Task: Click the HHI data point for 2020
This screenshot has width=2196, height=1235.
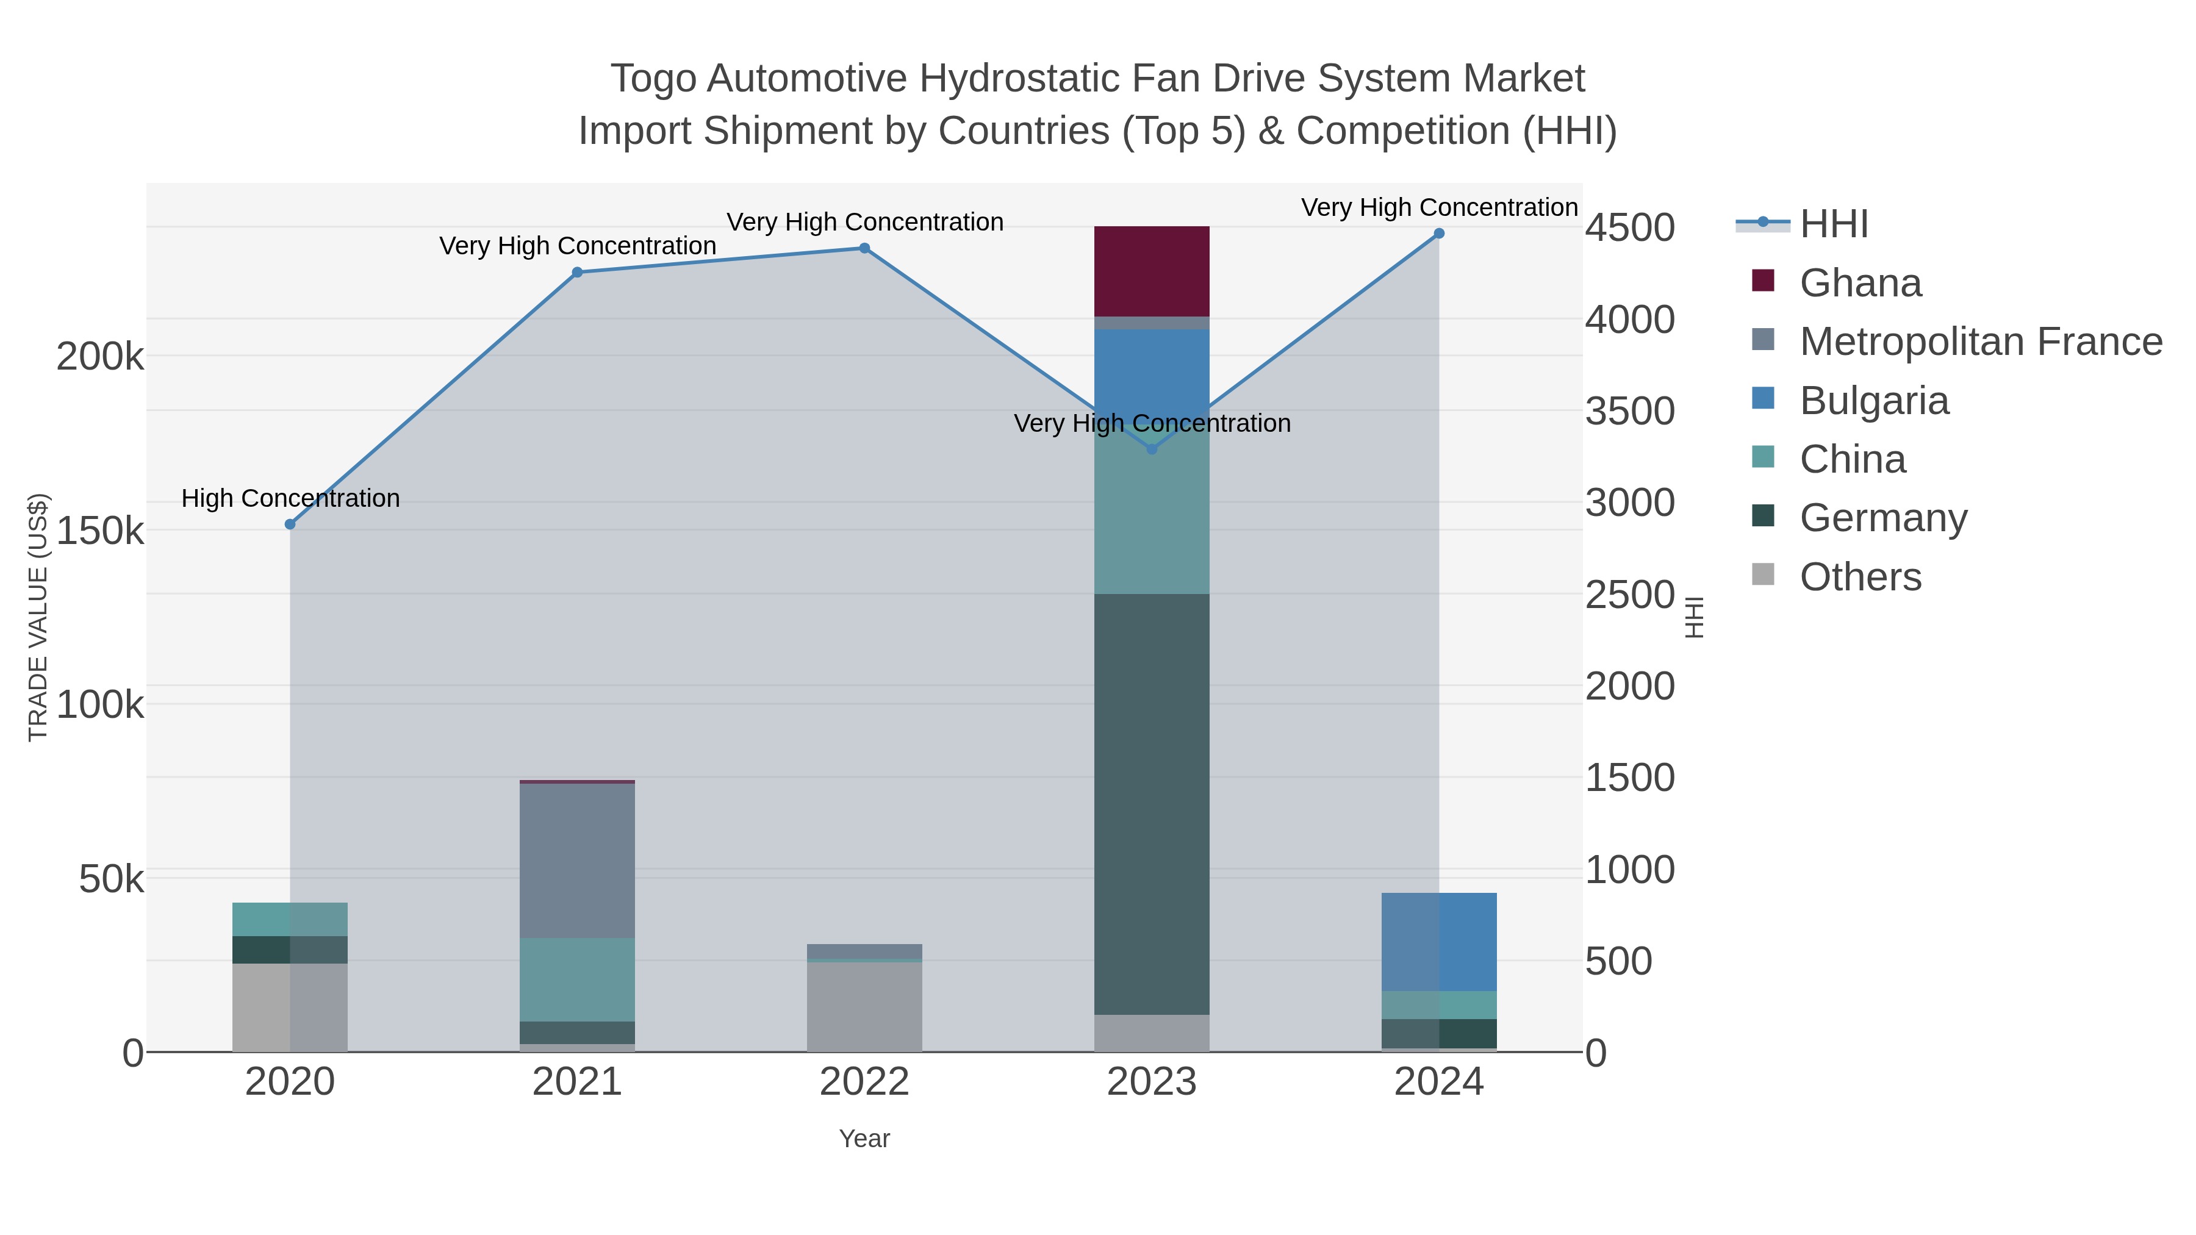Action: (x=290, y=524)
